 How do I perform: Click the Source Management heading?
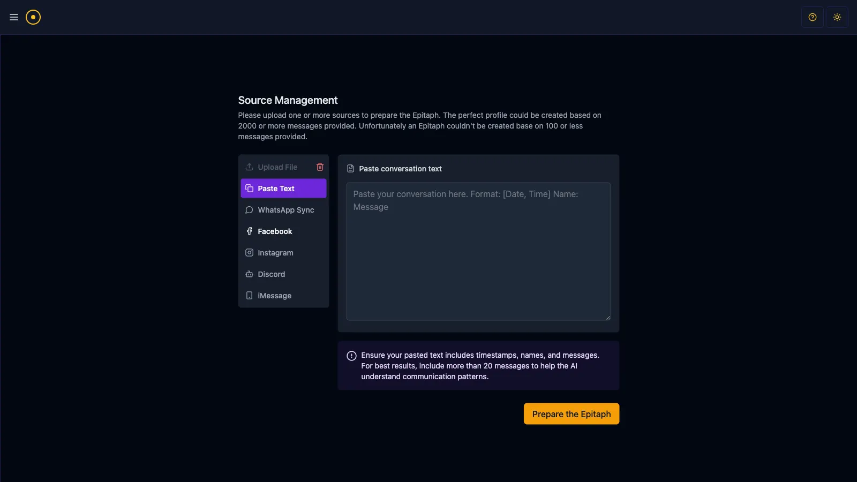[288, 100]
